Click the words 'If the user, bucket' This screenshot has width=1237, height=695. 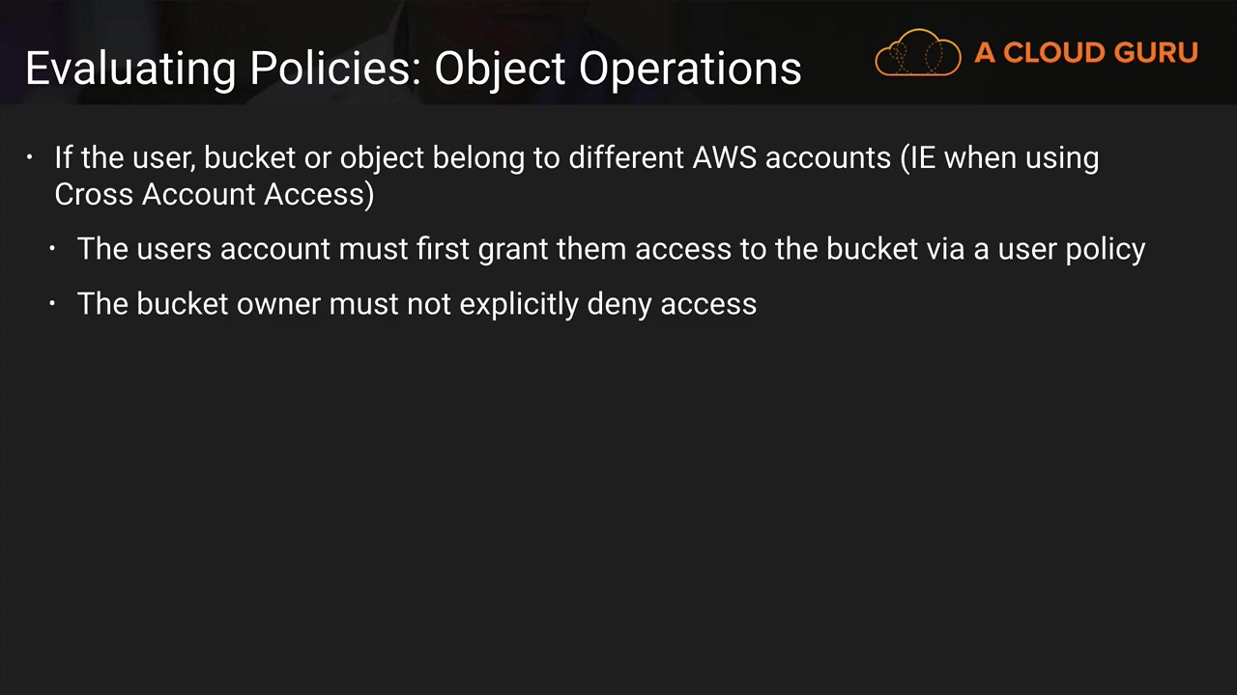pos(174,157)
